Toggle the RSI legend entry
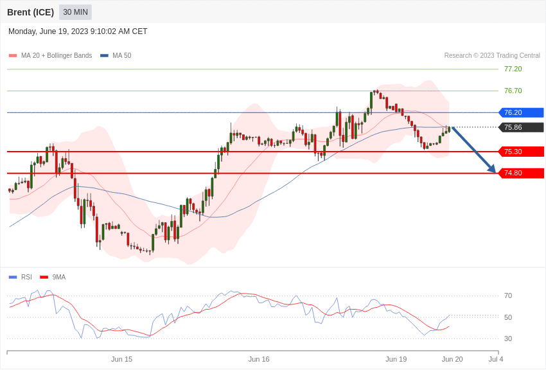 pos(20,277)
